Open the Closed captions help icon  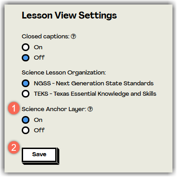(x=73, y=37)
